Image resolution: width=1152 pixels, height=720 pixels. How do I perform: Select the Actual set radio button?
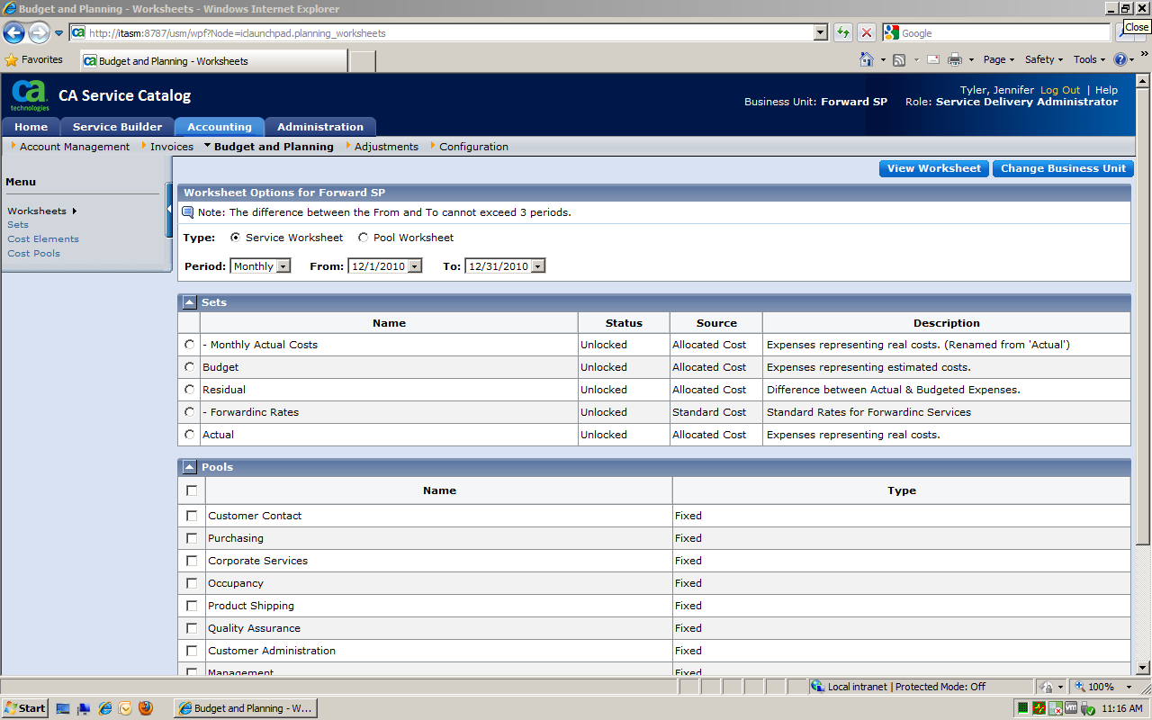pyautogui.click(x=189, y=435)
